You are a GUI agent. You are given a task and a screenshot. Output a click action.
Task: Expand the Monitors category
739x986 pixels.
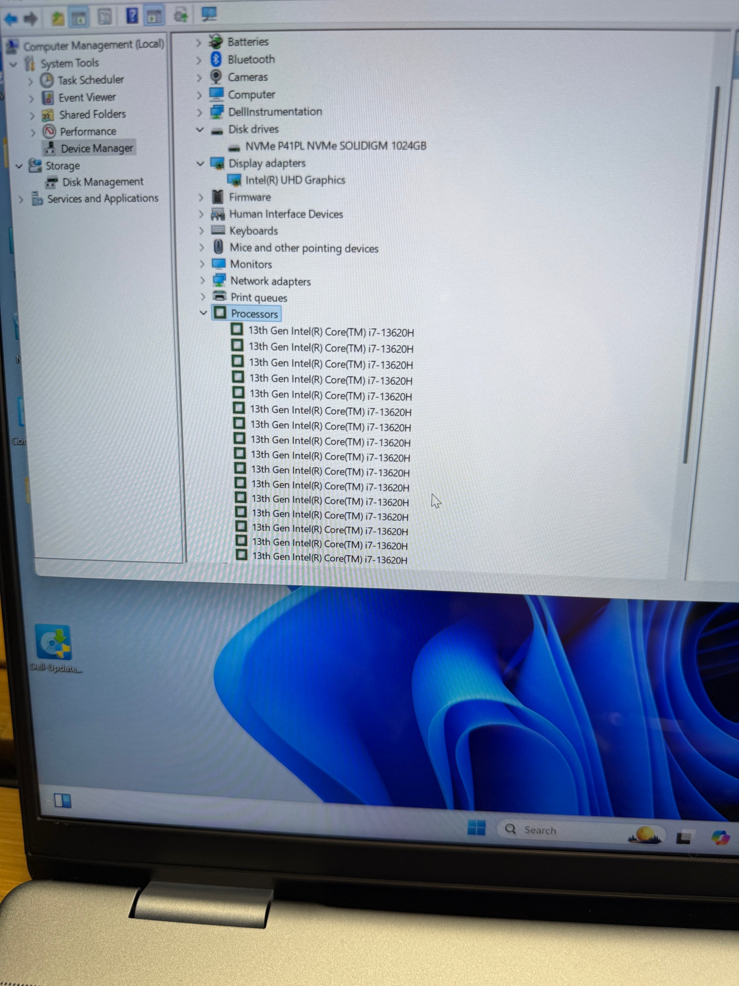point(202,264)
